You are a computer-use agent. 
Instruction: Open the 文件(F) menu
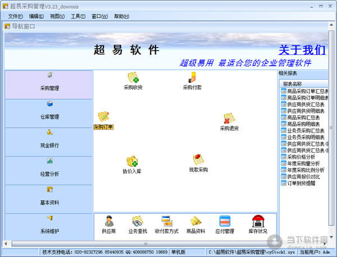[x=15, y=16]
